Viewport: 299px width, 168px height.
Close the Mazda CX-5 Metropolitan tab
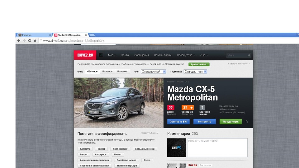tap(86, 35)
